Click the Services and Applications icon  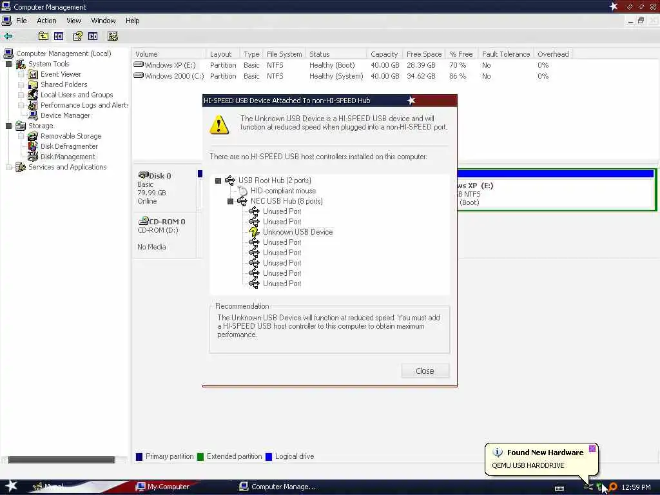click(x=20, y=167)
